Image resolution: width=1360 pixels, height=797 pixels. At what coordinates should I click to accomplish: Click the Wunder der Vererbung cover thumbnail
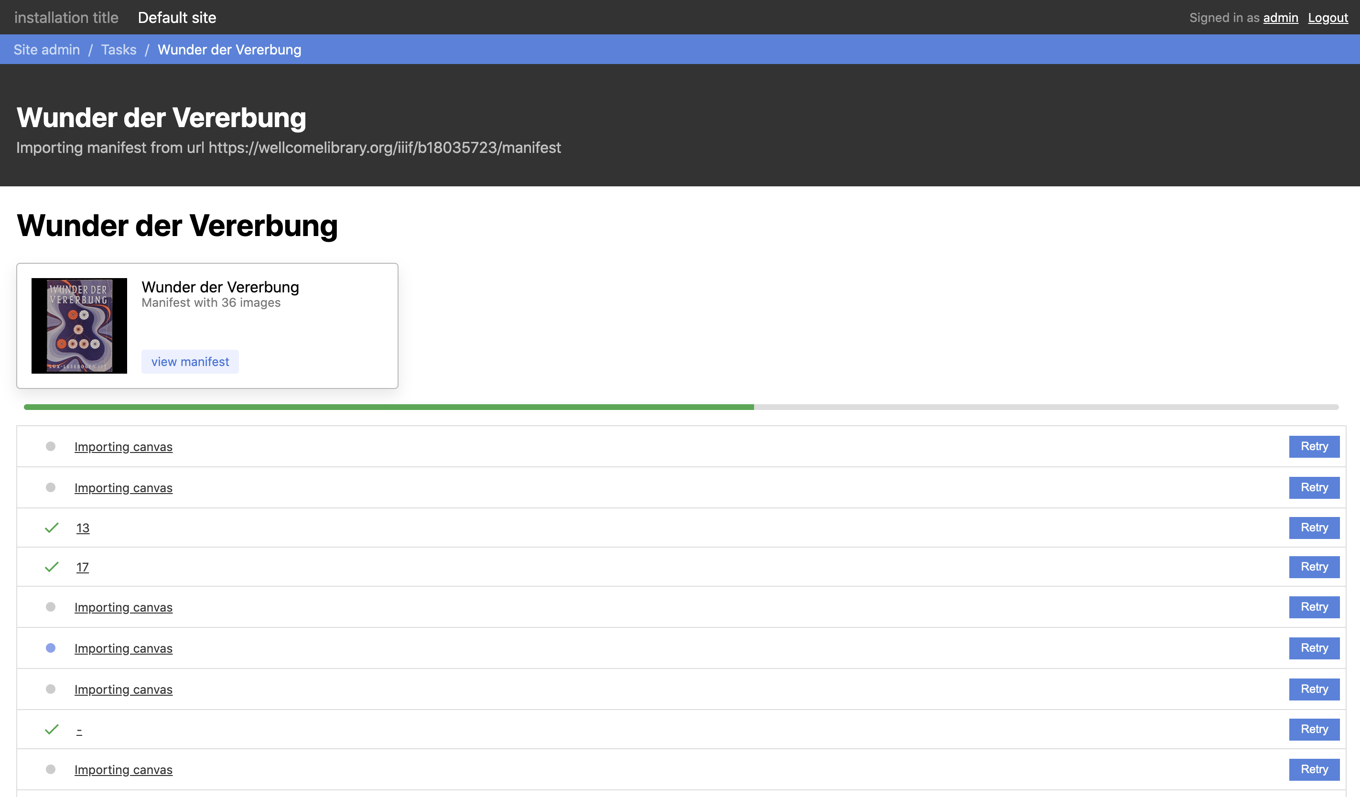pyautogui.click(x=79, y=324)
